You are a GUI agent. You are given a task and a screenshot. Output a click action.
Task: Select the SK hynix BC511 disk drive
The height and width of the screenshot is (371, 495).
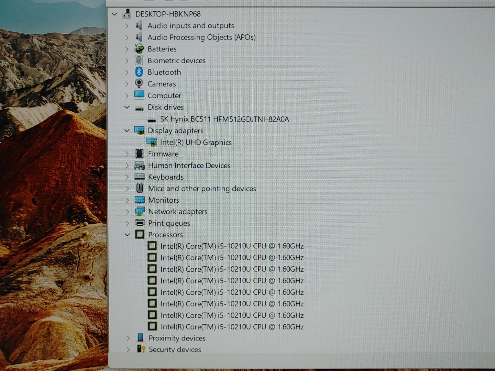click(224, 119)
